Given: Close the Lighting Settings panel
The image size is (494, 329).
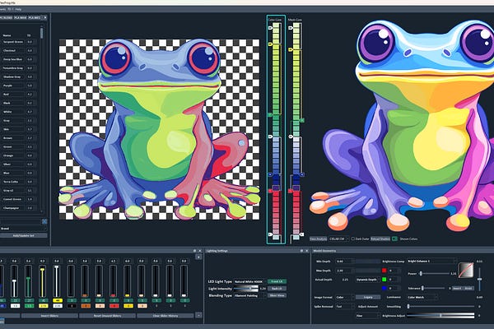Looking at the screenshot, I should click(307, 251).
